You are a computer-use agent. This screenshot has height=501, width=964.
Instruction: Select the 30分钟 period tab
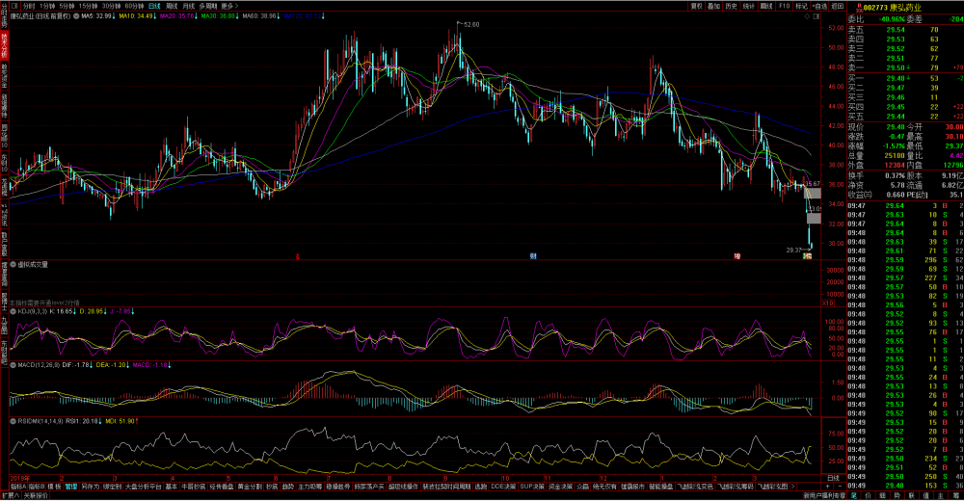(111, 6)
